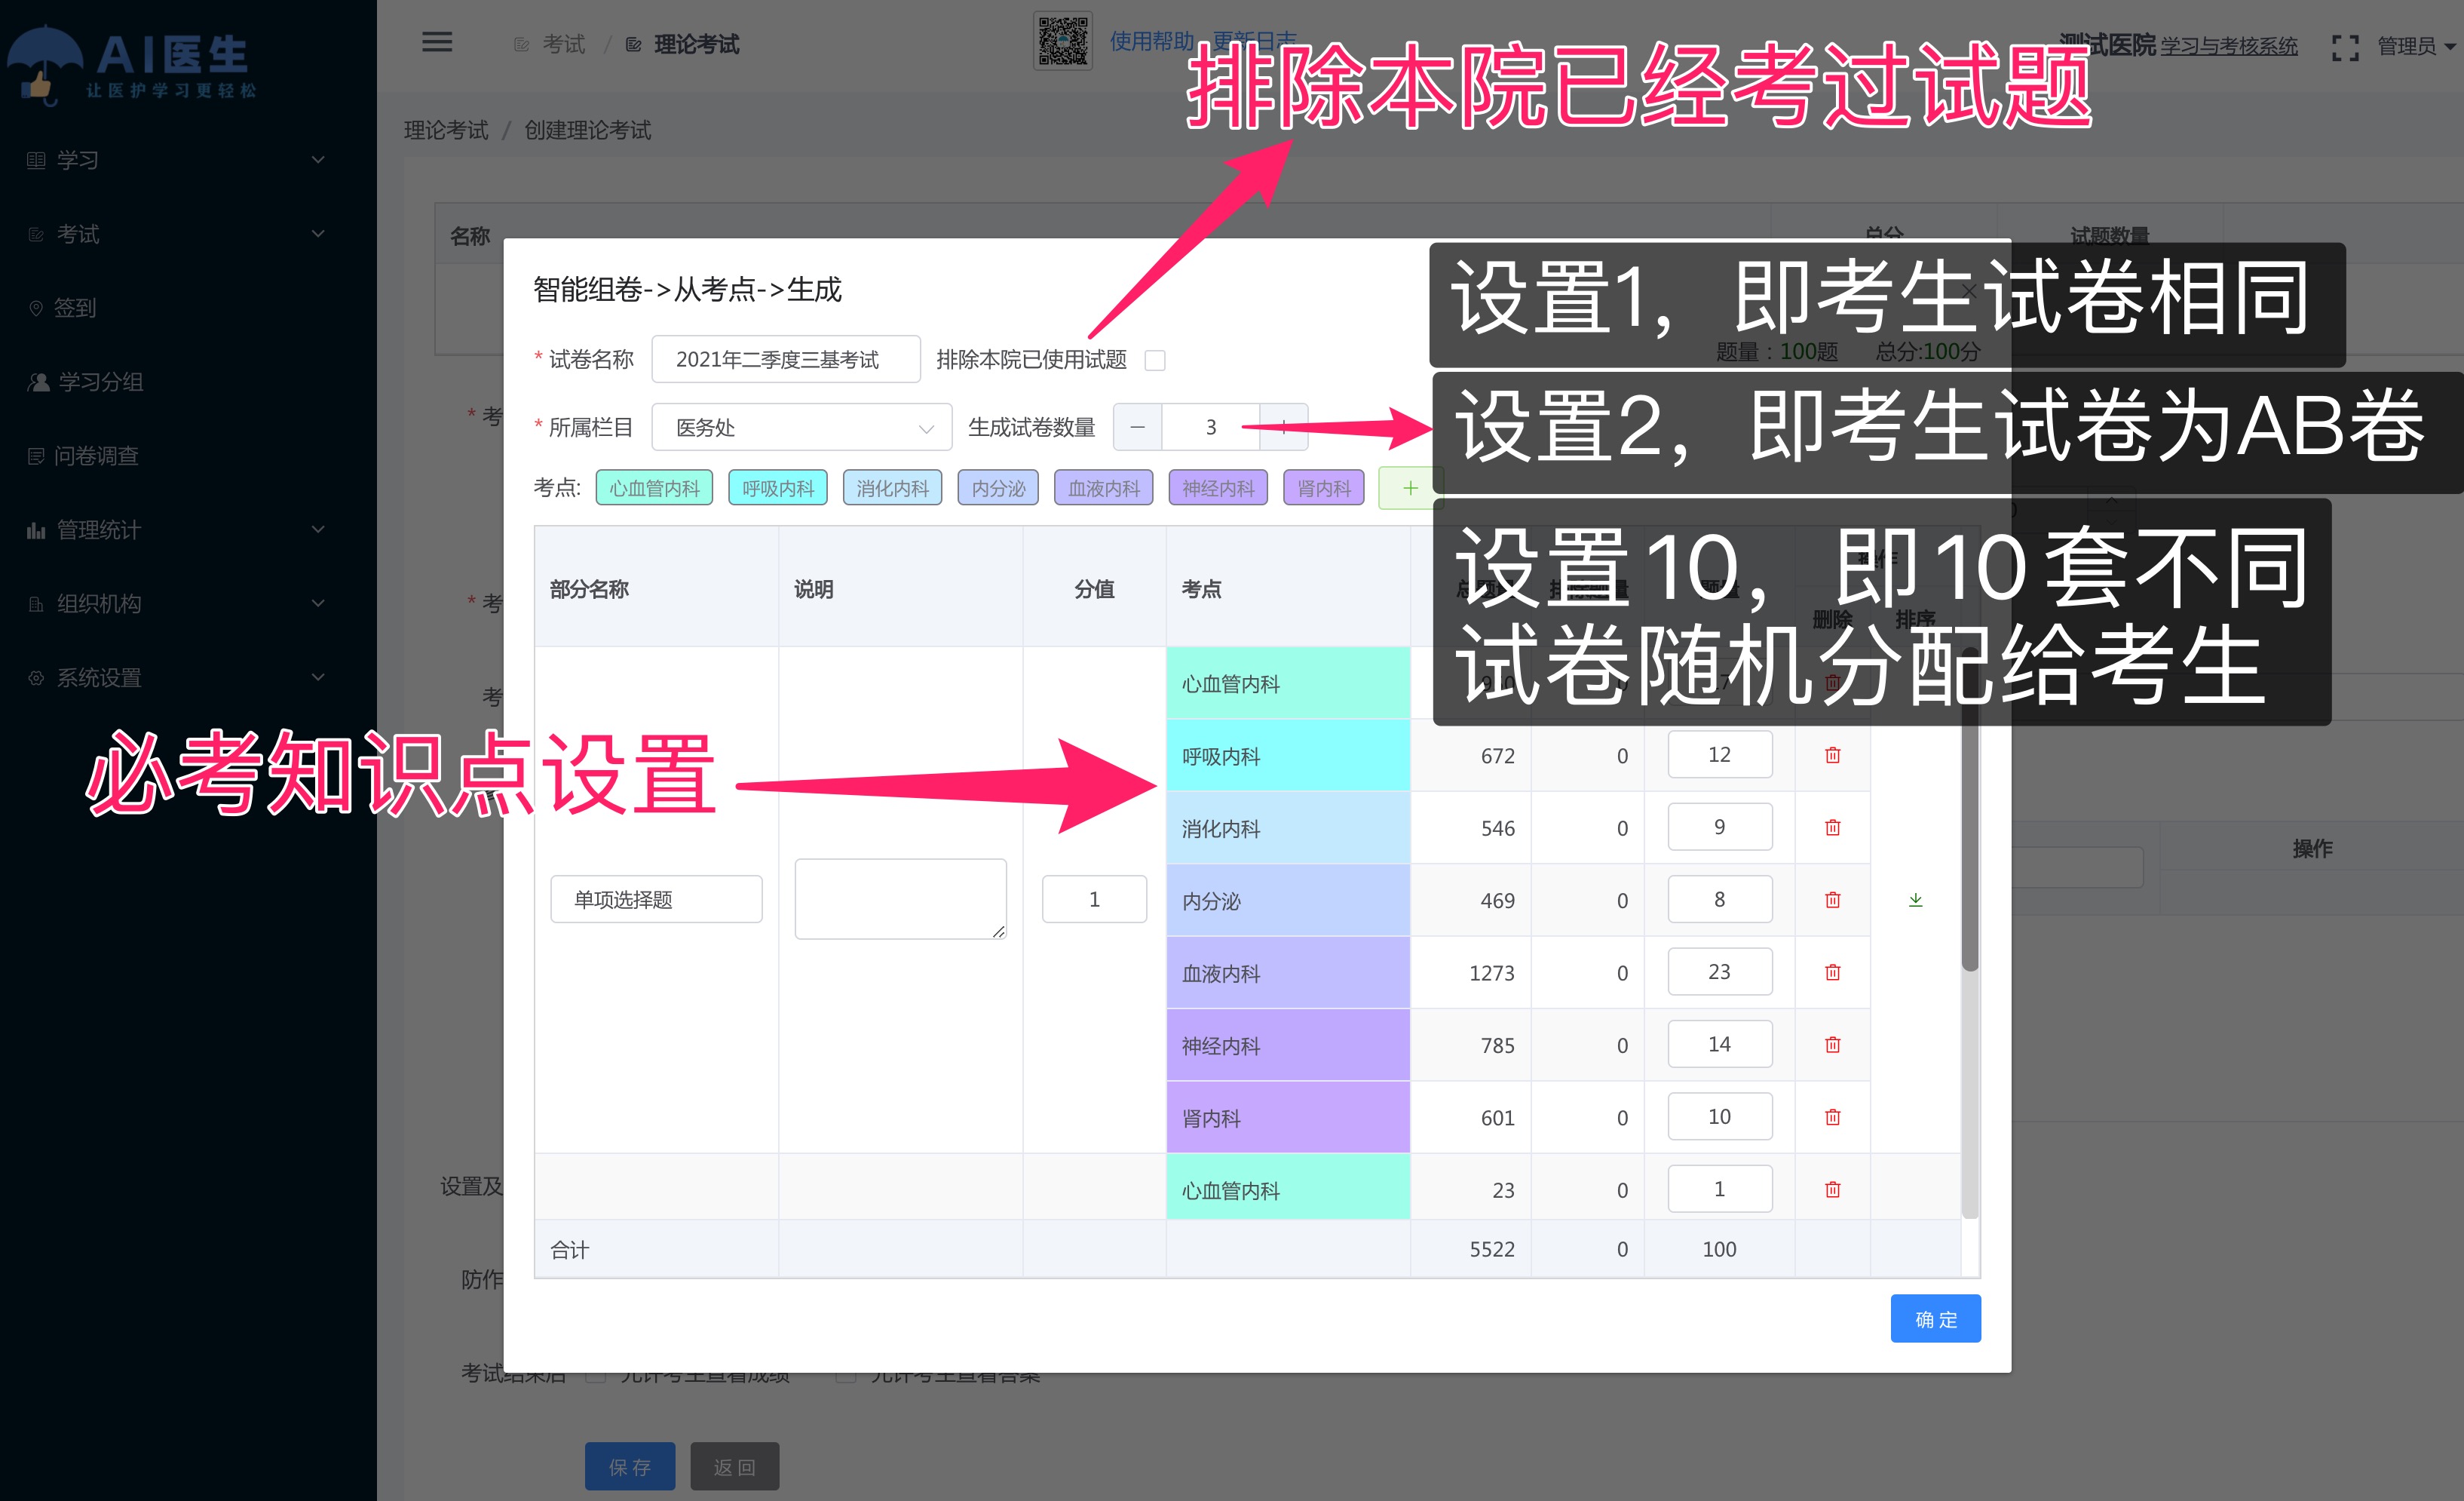Click the 管理统计 bar chart icon
Image resolution: width=2464 pixels, height=1501 pixels.
point(36,530)
